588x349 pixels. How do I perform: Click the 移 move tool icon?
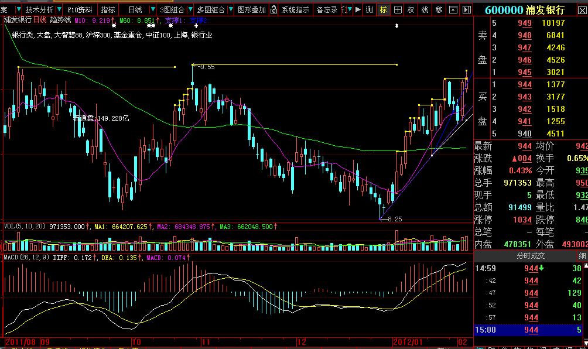click(439, 10)
